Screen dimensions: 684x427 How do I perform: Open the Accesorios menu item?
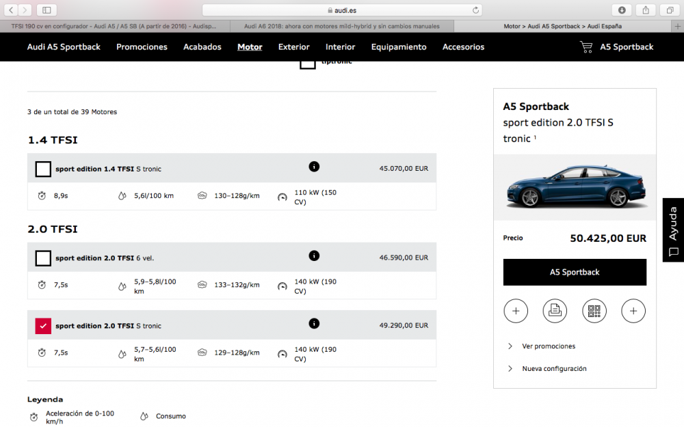click(x=463, y=46)
